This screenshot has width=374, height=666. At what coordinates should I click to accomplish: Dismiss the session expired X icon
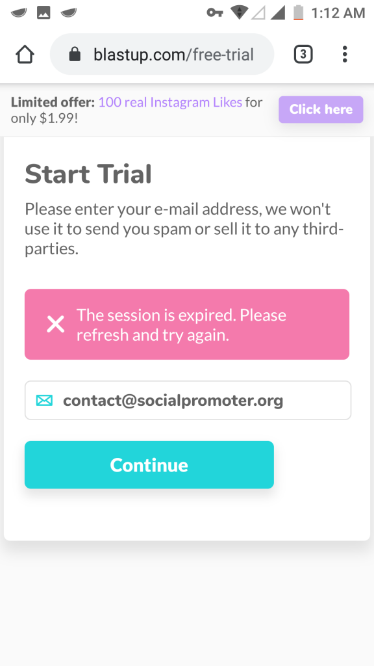pyautogui.click(x=56, y=325)
